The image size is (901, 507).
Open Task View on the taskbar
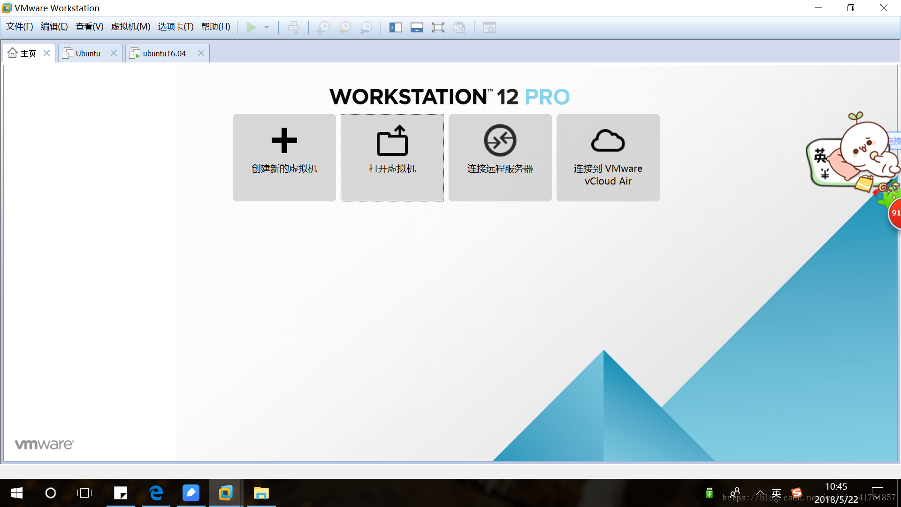click(x=84, y=493)
